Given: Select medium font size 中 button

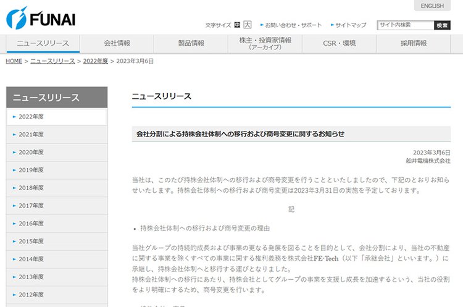Looking at the screenshot, I should tap(237, 25).
